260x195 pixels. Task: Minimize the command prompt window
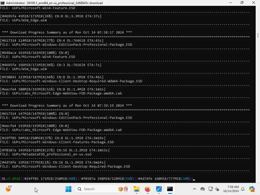(231, 3)
